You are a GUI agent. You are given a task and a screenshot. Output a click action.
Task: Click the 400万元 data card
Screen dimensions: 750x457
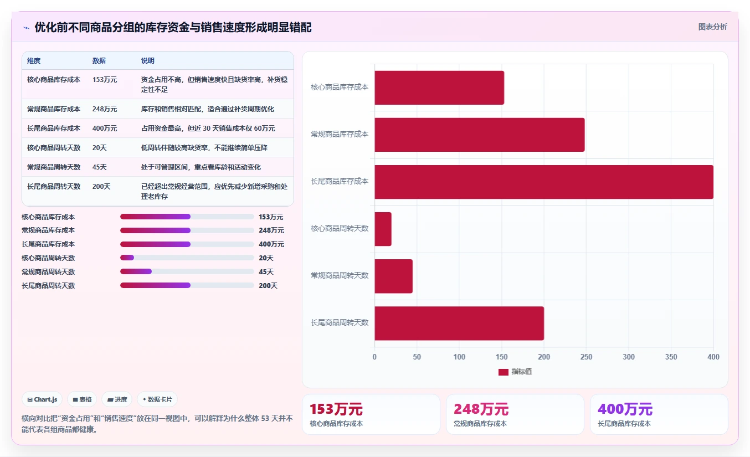[x=659, y=414]
